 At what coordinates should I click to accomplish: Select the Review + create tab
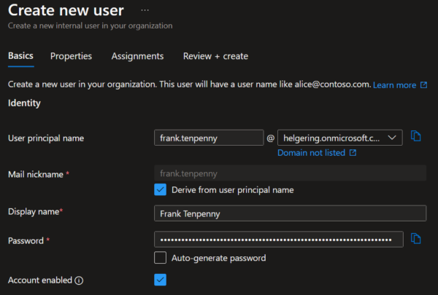(215, 56)
